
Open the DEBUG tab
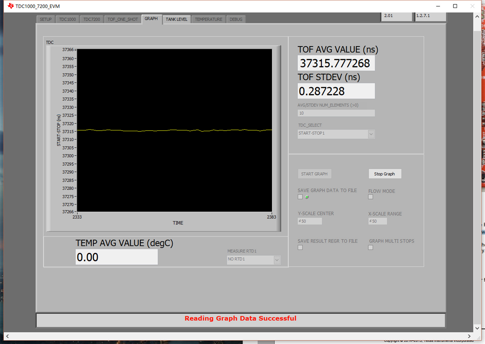tap(236, 19)
